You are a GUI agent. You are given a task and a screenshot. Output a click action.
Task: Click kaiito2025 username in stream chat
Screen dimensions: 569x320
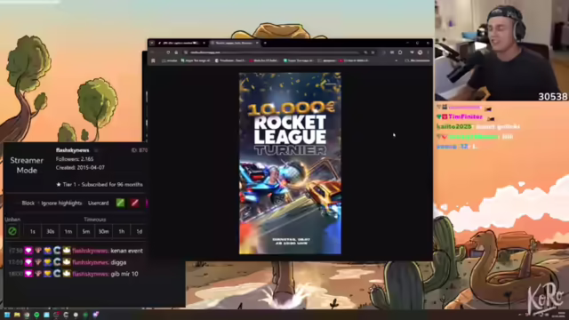tap(454, 126)
